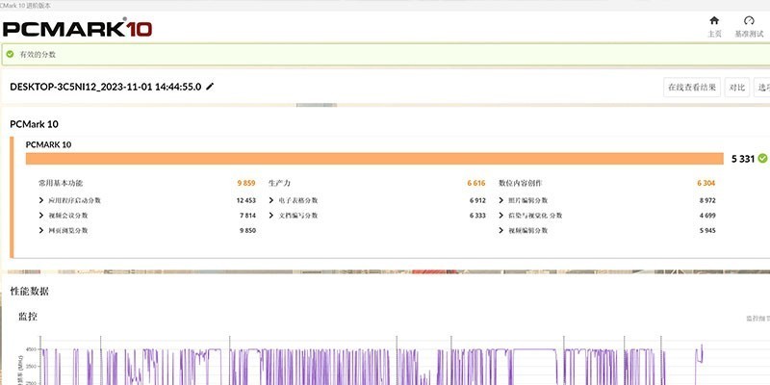Image resolution: width=770 pixels, height=385 pixels.
Task: Click the 常用基本功能 heading
Action: tap(61, 183)
